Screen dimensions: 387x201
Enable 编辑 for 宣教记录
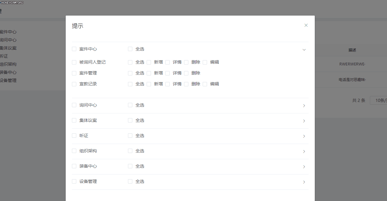(205, 84)
